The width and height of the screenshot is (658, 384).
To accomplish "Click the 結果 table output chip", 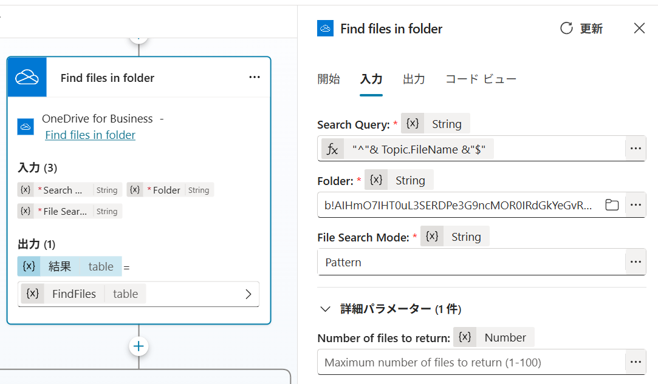I will (70, 266).
